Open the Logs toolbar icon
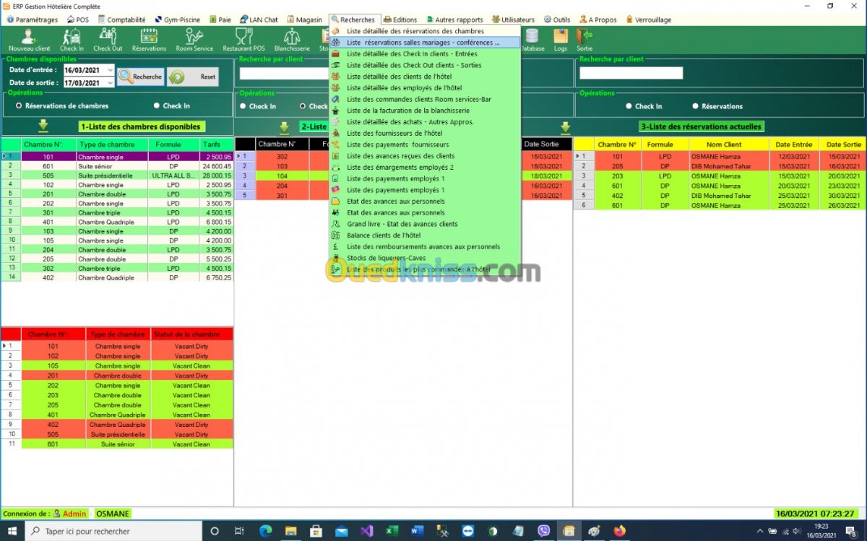Screen dimensions: 867x541 561,40
